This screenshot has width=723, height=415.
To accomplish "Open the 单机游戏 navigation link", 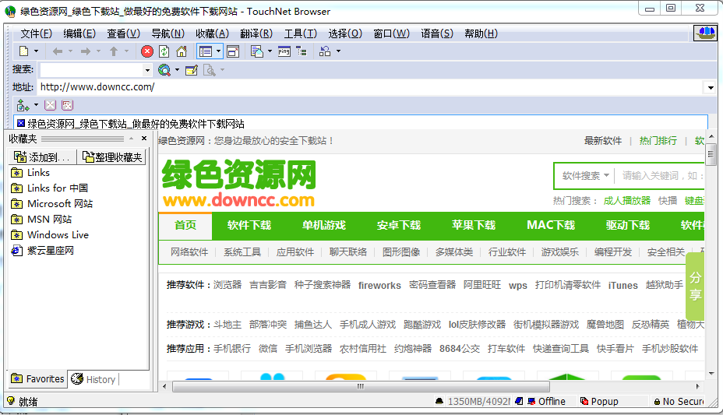I will tap(323, 225).
